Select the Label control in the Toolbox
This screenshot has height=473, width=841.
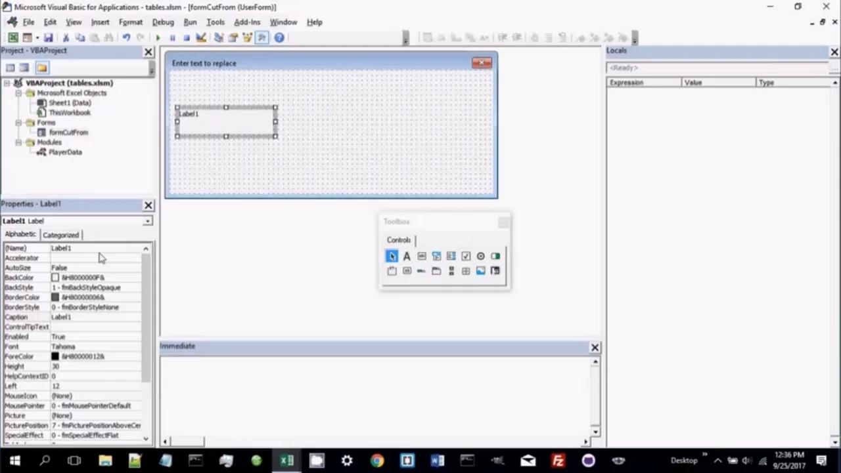[x=407, y=256]
